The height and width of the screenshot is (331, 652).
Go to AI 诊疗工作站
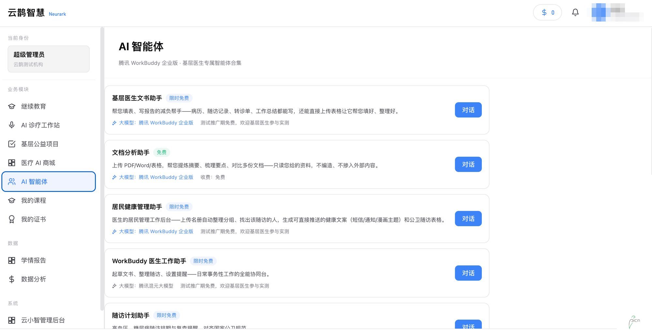49,125
